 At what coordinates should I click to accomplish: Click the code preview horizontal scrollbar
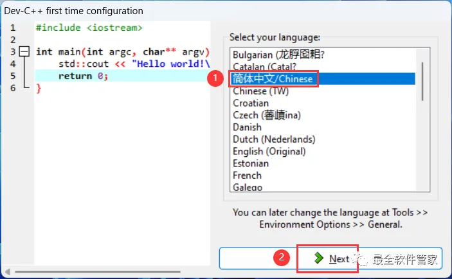point(98,271)
